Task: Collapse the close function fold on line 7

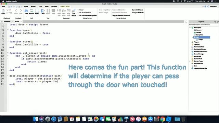Action: pyautogui.click(x=8, y=41)
